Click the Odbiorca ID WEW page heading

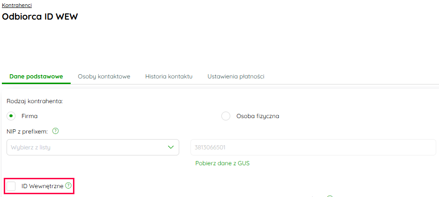40,17
